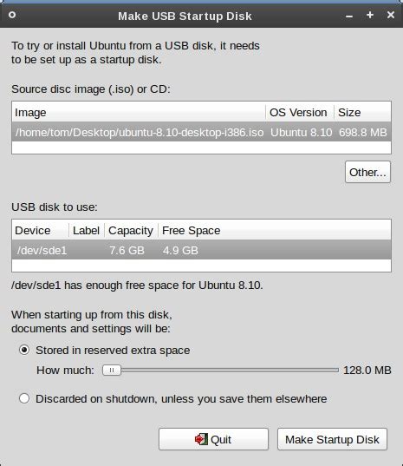Click the Other... button
Image resolution: width=403 pixels, height=466 pixels.
click(367, 172)
